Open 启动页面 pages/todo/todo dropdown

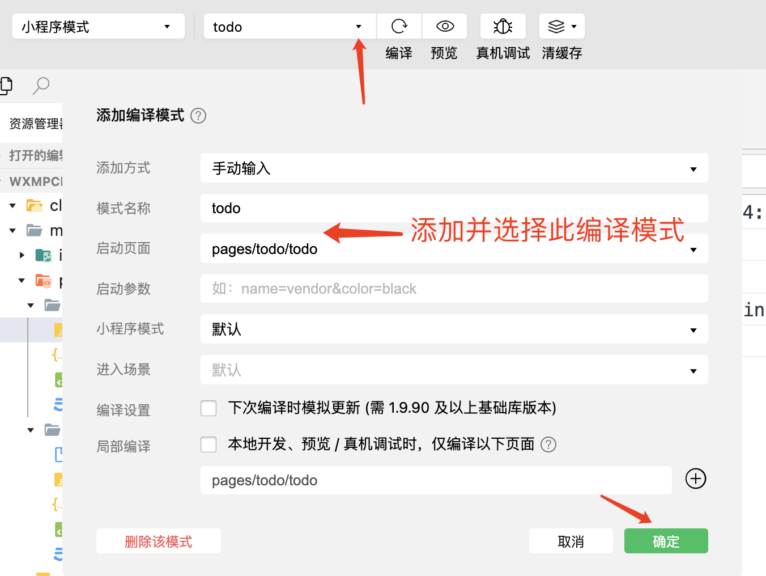tap(454, 249)
